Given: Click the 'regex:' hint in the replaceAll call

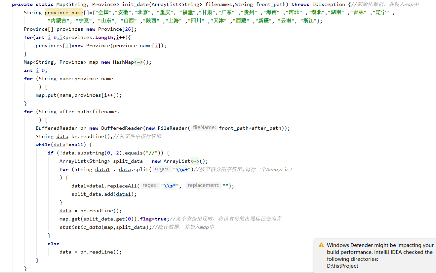Looking at the screenshot, I should coord(150,186).
